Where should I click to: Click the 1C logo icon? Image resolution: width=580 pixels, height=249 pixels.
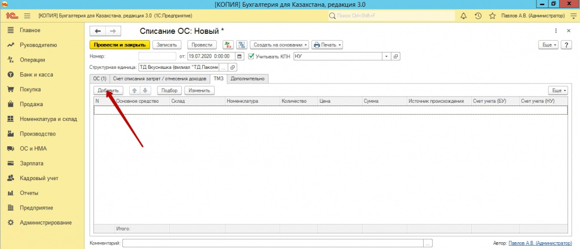coord(11,16)
